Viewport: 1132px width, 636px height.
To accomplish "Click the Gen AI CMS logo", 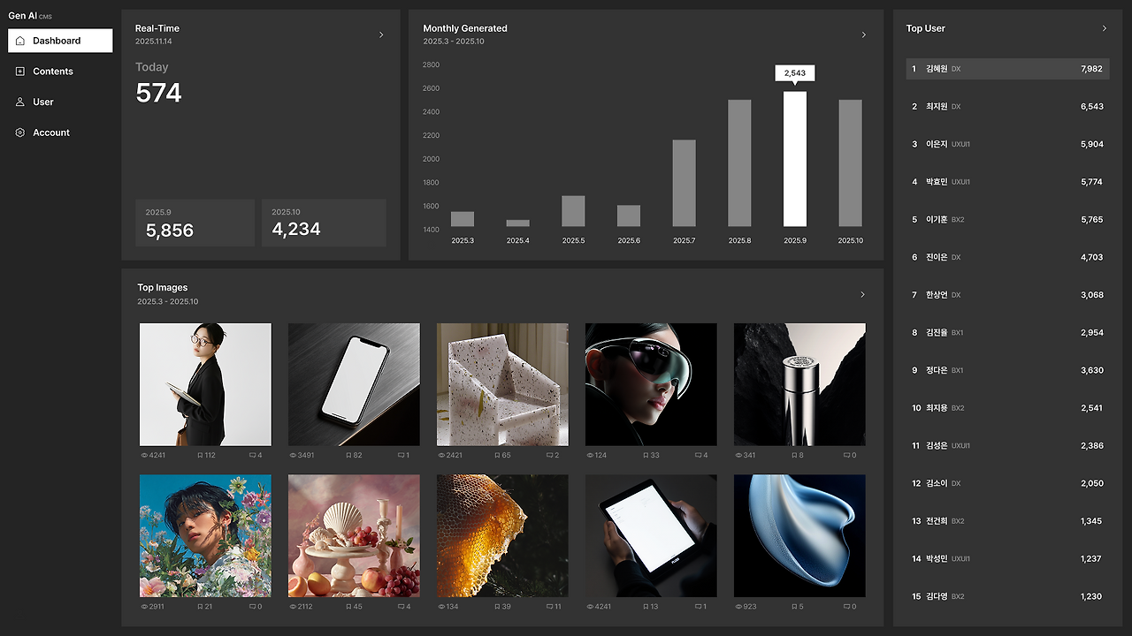I will (x=30, y=16).
